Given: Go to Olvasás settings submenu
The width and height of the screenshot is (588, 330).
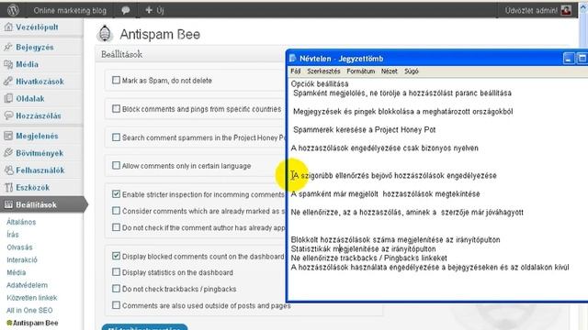Looking at the screenshot, I should [x=19, y=247].
